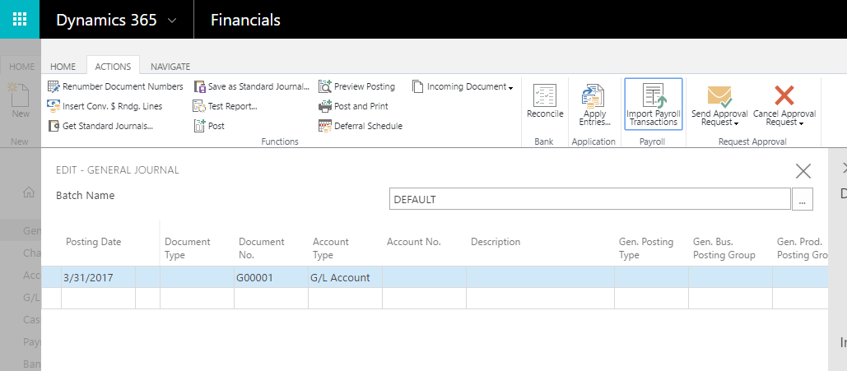Open the Dynamics 365 dropdown chevron

171,21
